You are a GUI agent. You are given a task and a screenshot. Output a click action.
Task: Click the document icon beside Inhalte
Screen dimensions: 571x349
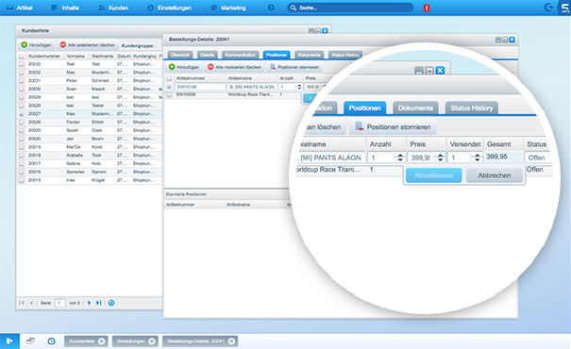pos(54,8)
